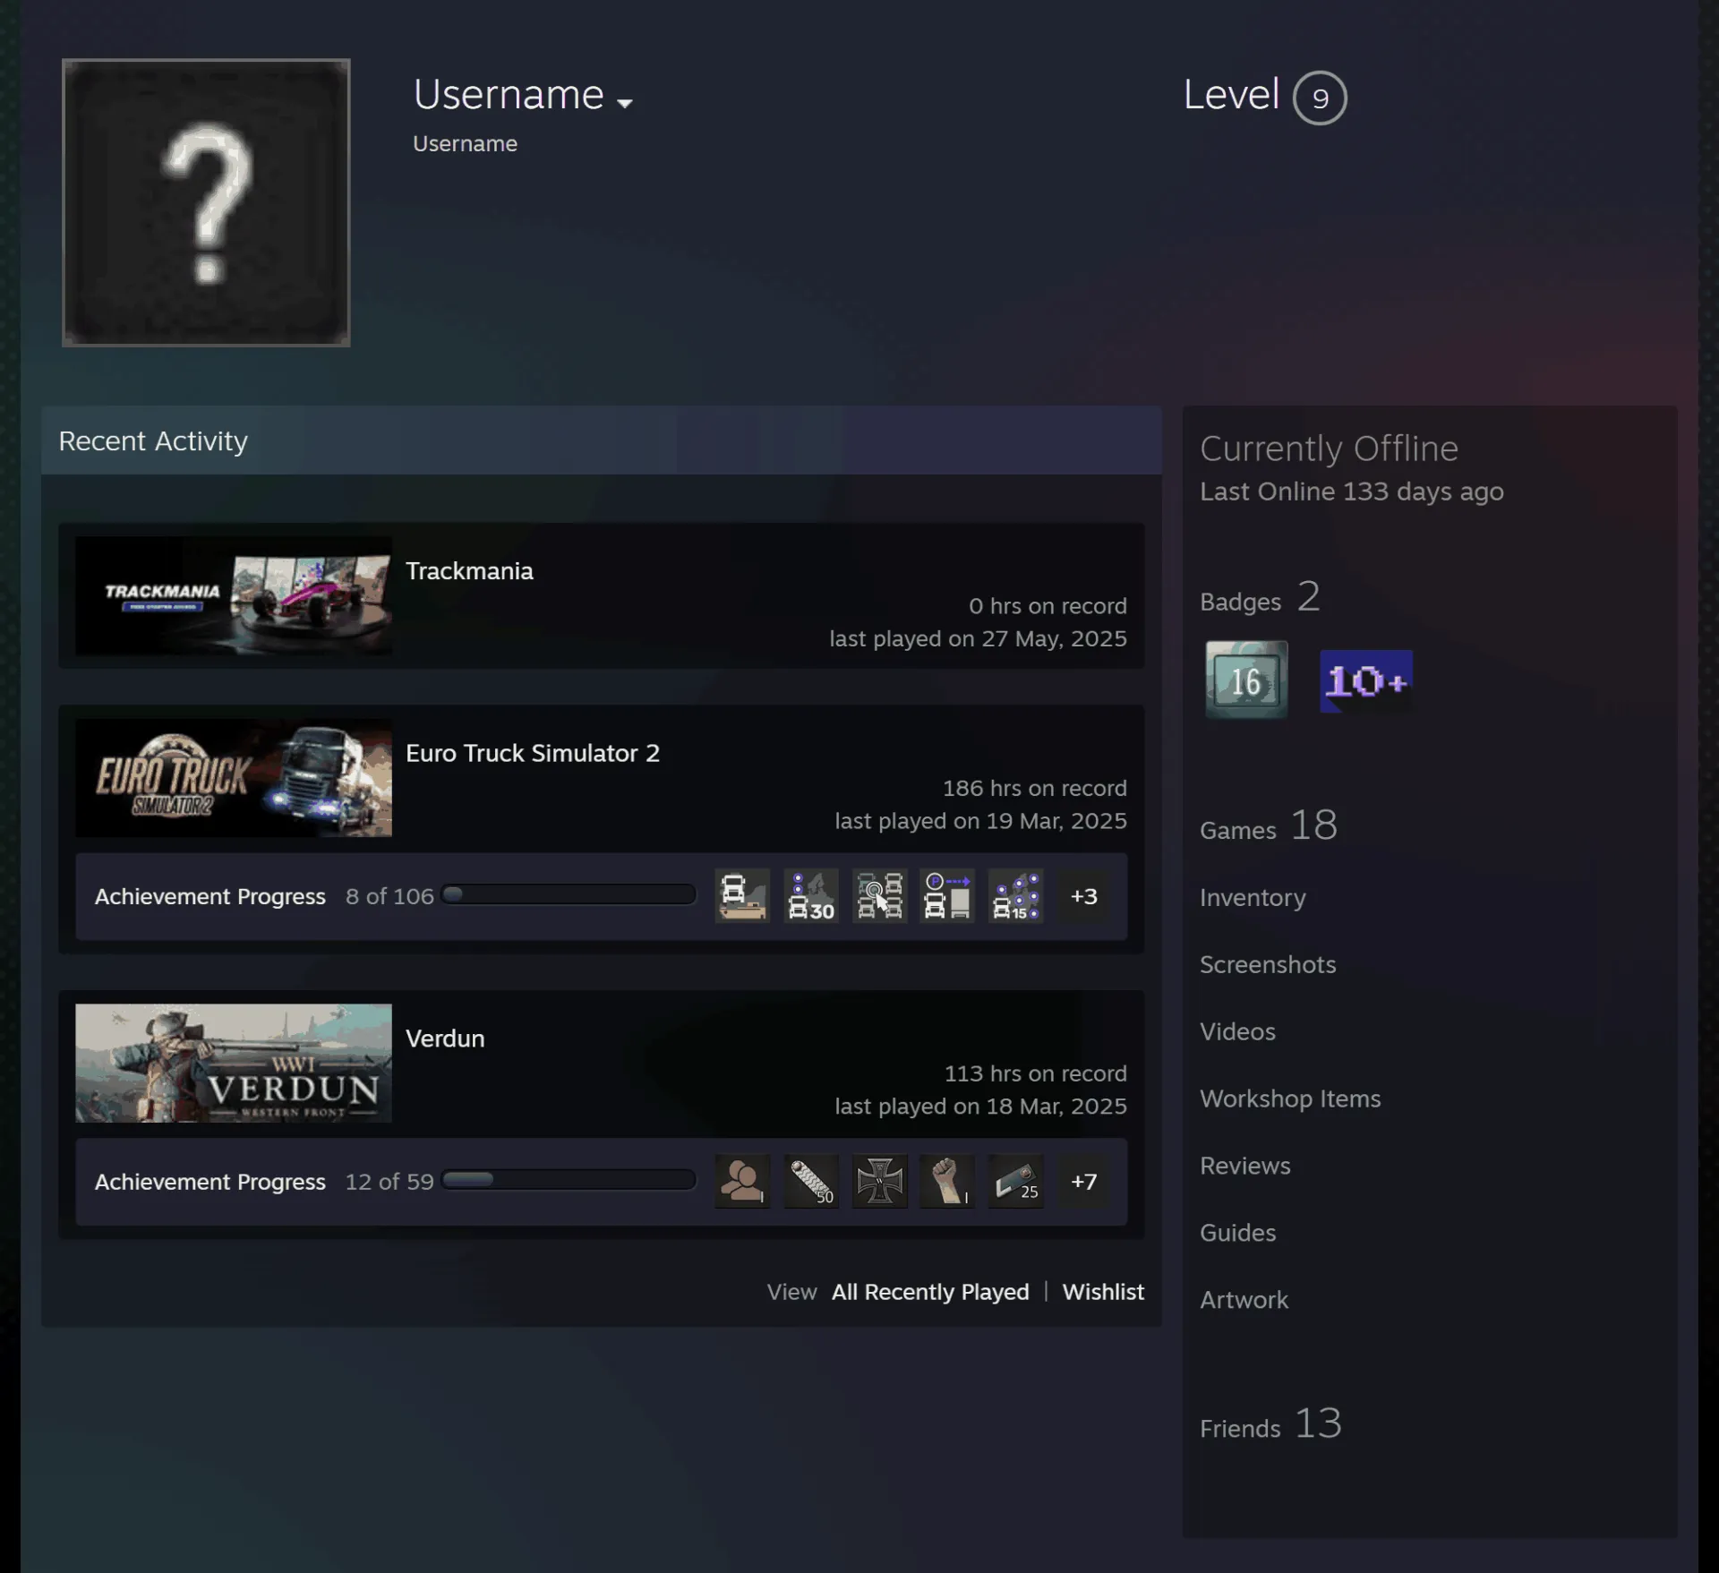Open the Verdun title link
Image resolution: width=1719 pixels, height=1573 pixels.
445,1039
